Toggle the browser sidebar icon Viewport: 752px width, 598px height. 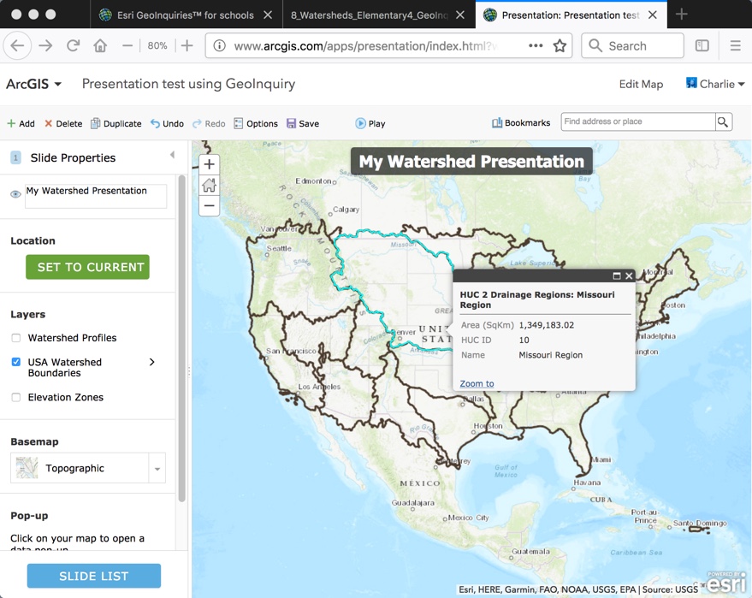[x=702, y=46]
